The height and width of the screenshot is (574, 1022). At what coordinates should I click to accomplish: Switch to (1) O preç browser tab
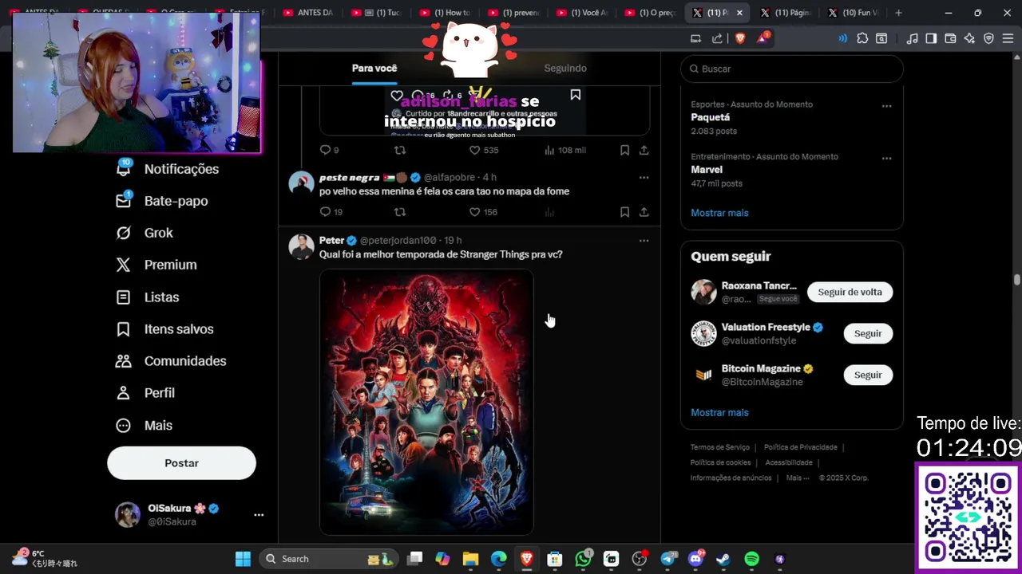651,13
